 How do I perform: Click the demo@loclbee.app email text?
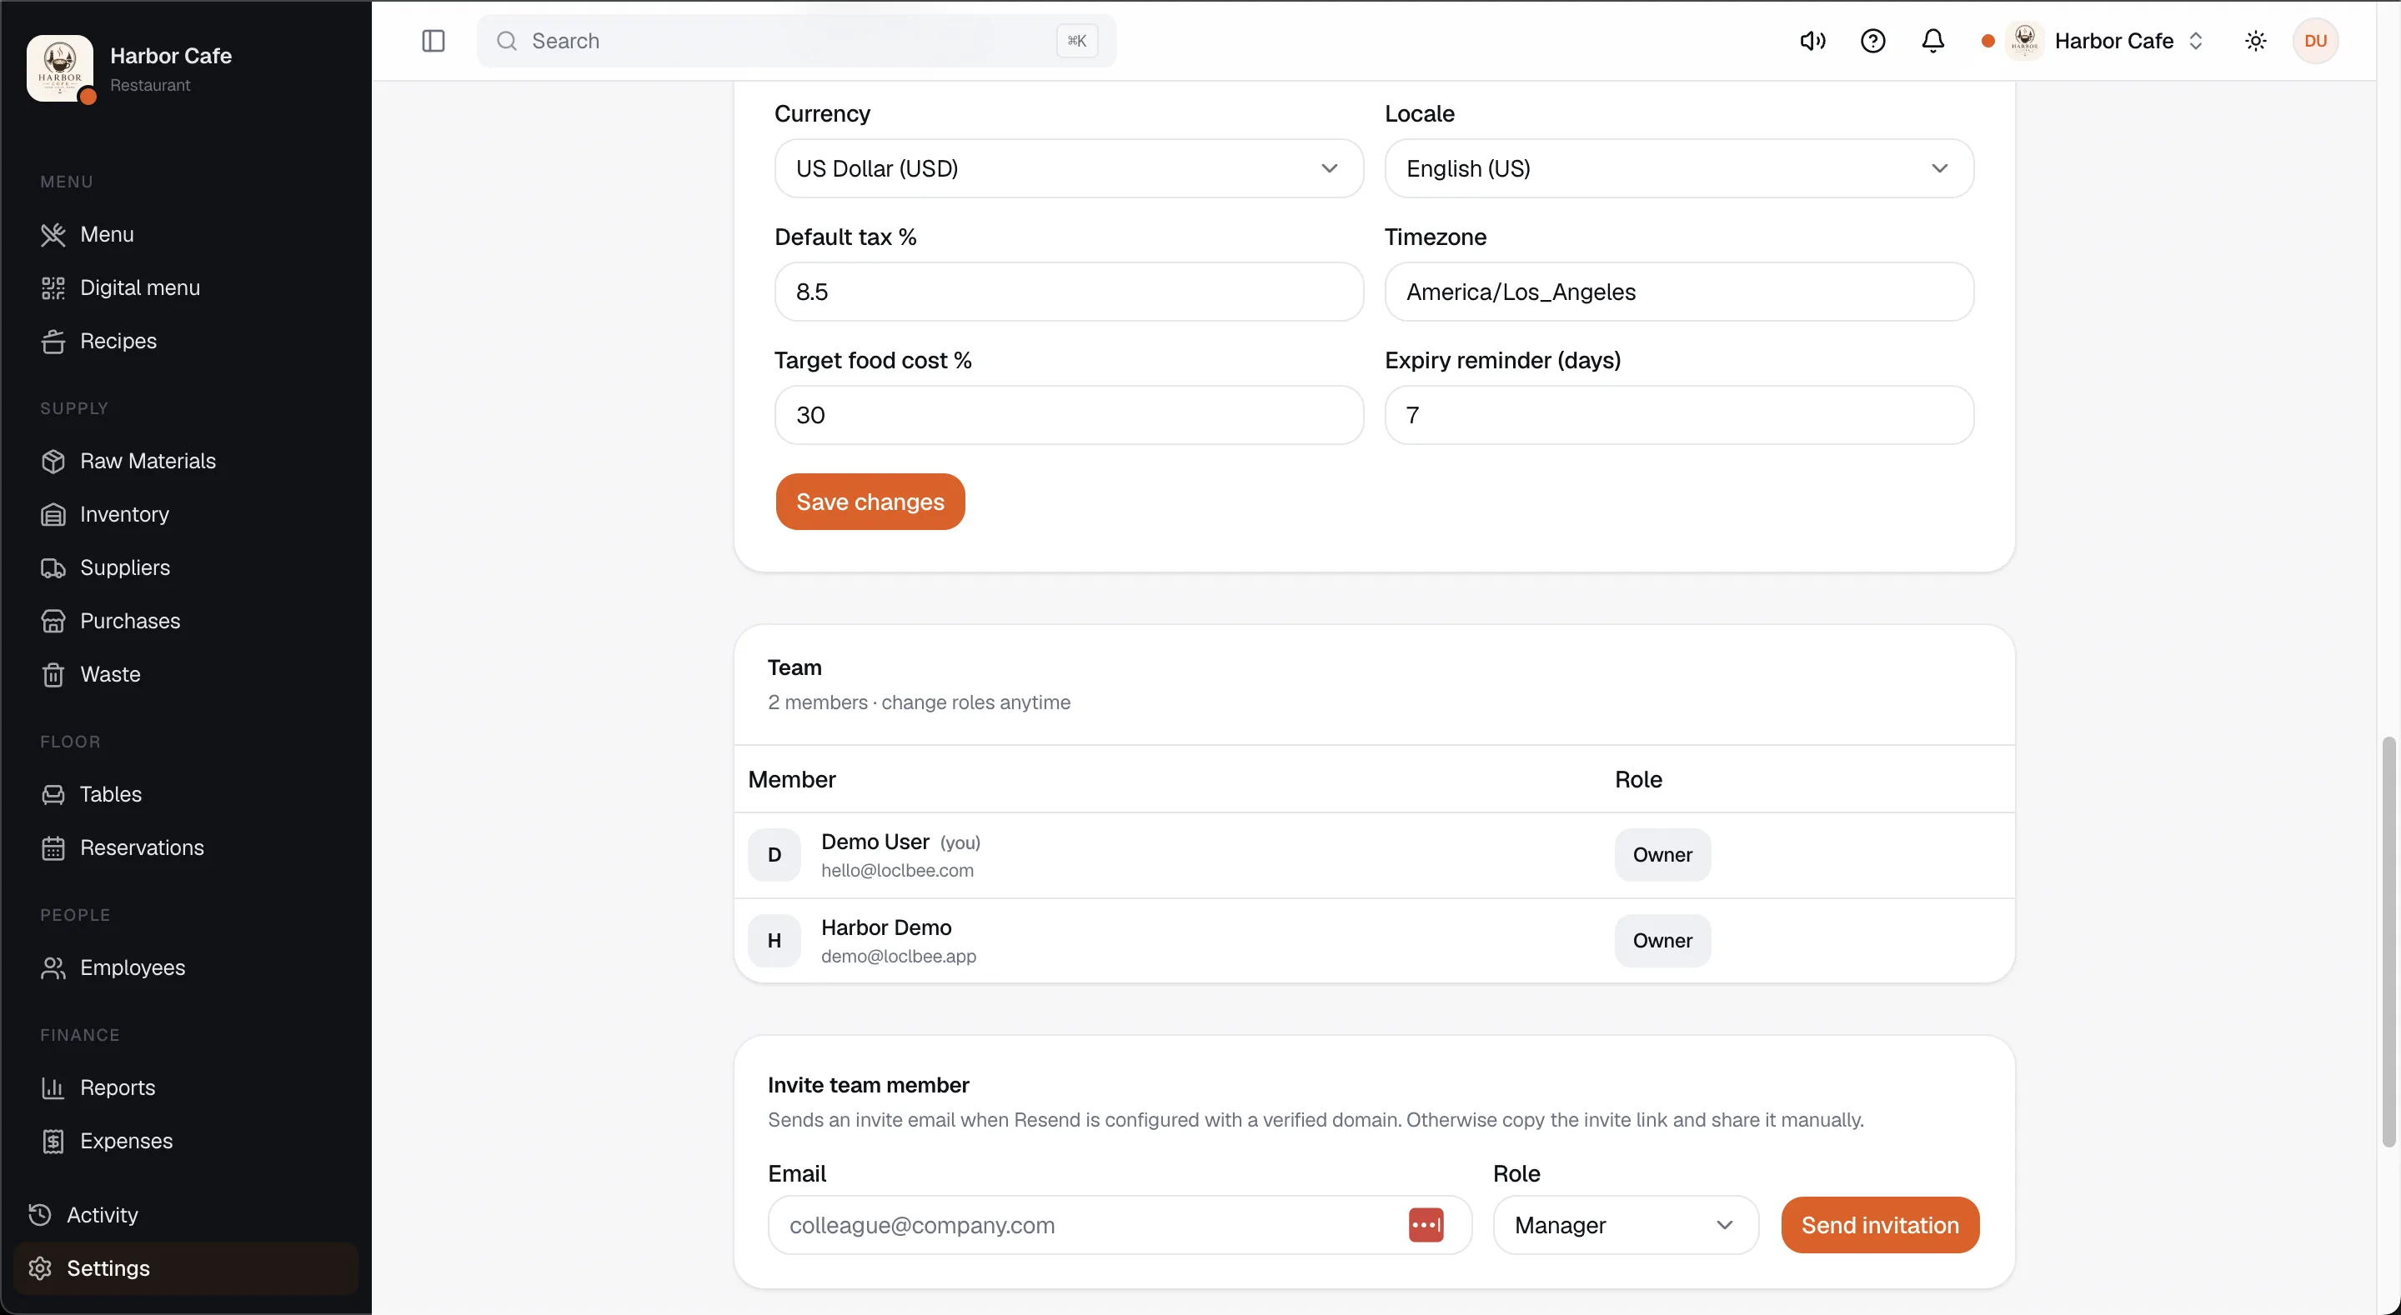899,956
